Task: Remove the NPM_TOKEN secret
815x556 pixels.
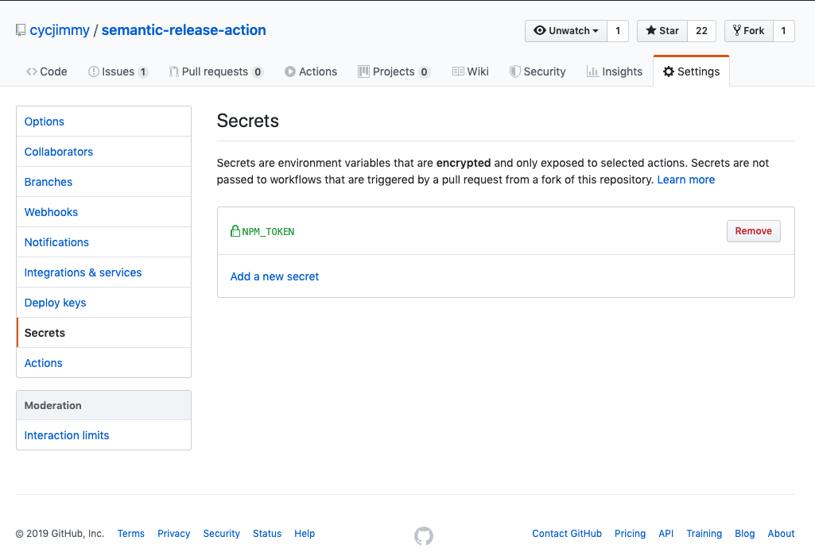Action: pos(753,231)
